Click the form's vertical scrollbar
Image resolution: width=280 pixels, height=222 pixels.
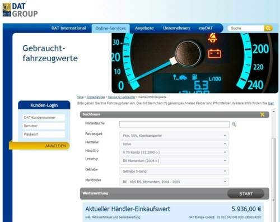point(274,166)
